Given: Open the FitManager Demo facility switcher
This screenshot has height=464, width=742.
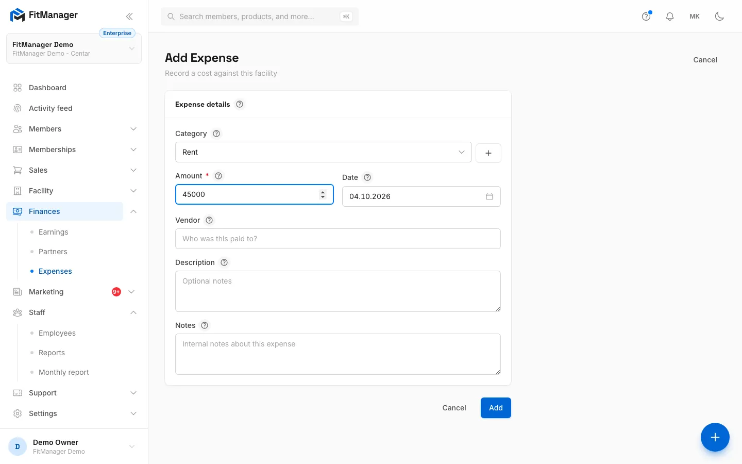Looking at the screenshot, I should click(74, 48).
